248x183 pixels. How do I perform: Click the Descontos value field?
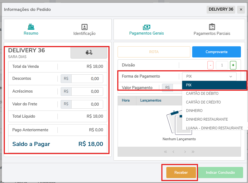point(87,79)
